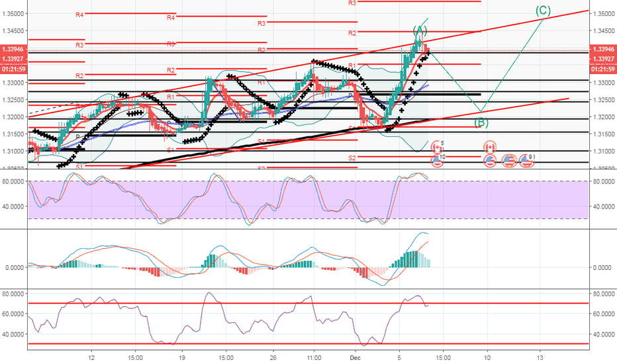The height and width of the screenshot is (364, 617).
Task: Click the 13 date label on the time axis
Action: tap(540, 357)
